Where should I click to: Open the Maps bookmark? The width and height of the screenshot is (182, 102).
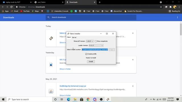tap(35, 11)
